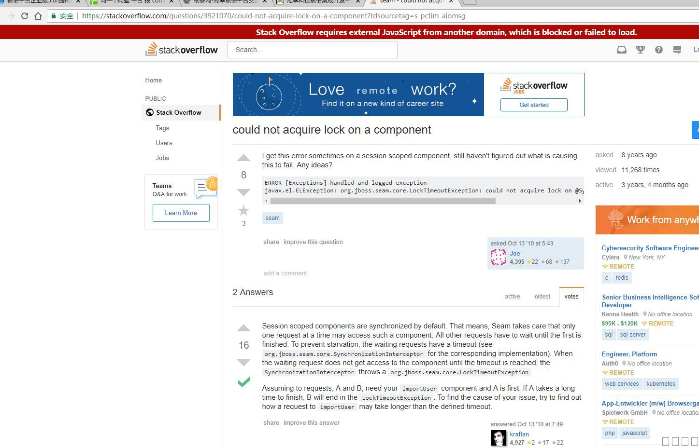Reload the page with browser refresh button
Viewport: 699px width, 448px height.
tap(25, 16)
